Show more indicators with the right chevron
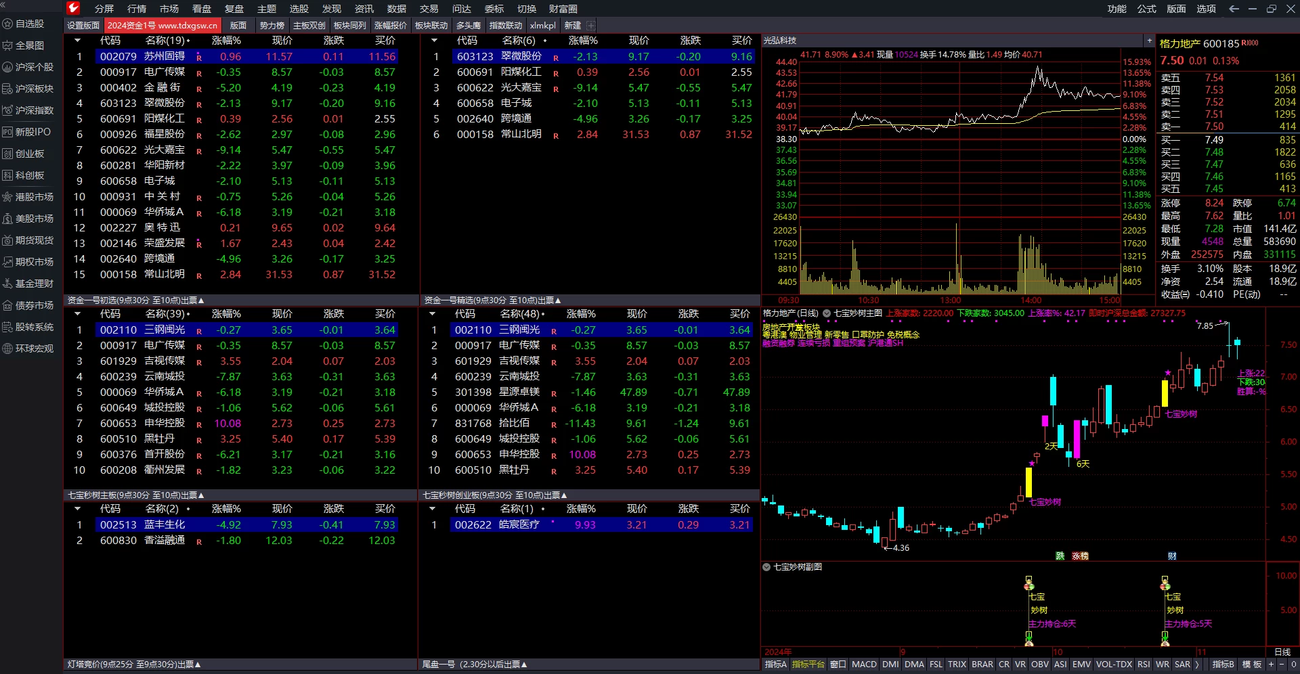The height and width of the screenshot is (674, 1300). (1196, 665)
